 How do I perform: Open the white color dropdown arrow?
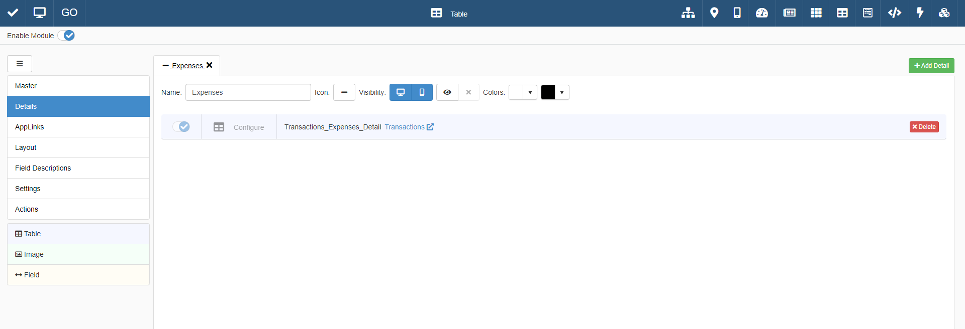pyautogui.click(x=530, y=93)
